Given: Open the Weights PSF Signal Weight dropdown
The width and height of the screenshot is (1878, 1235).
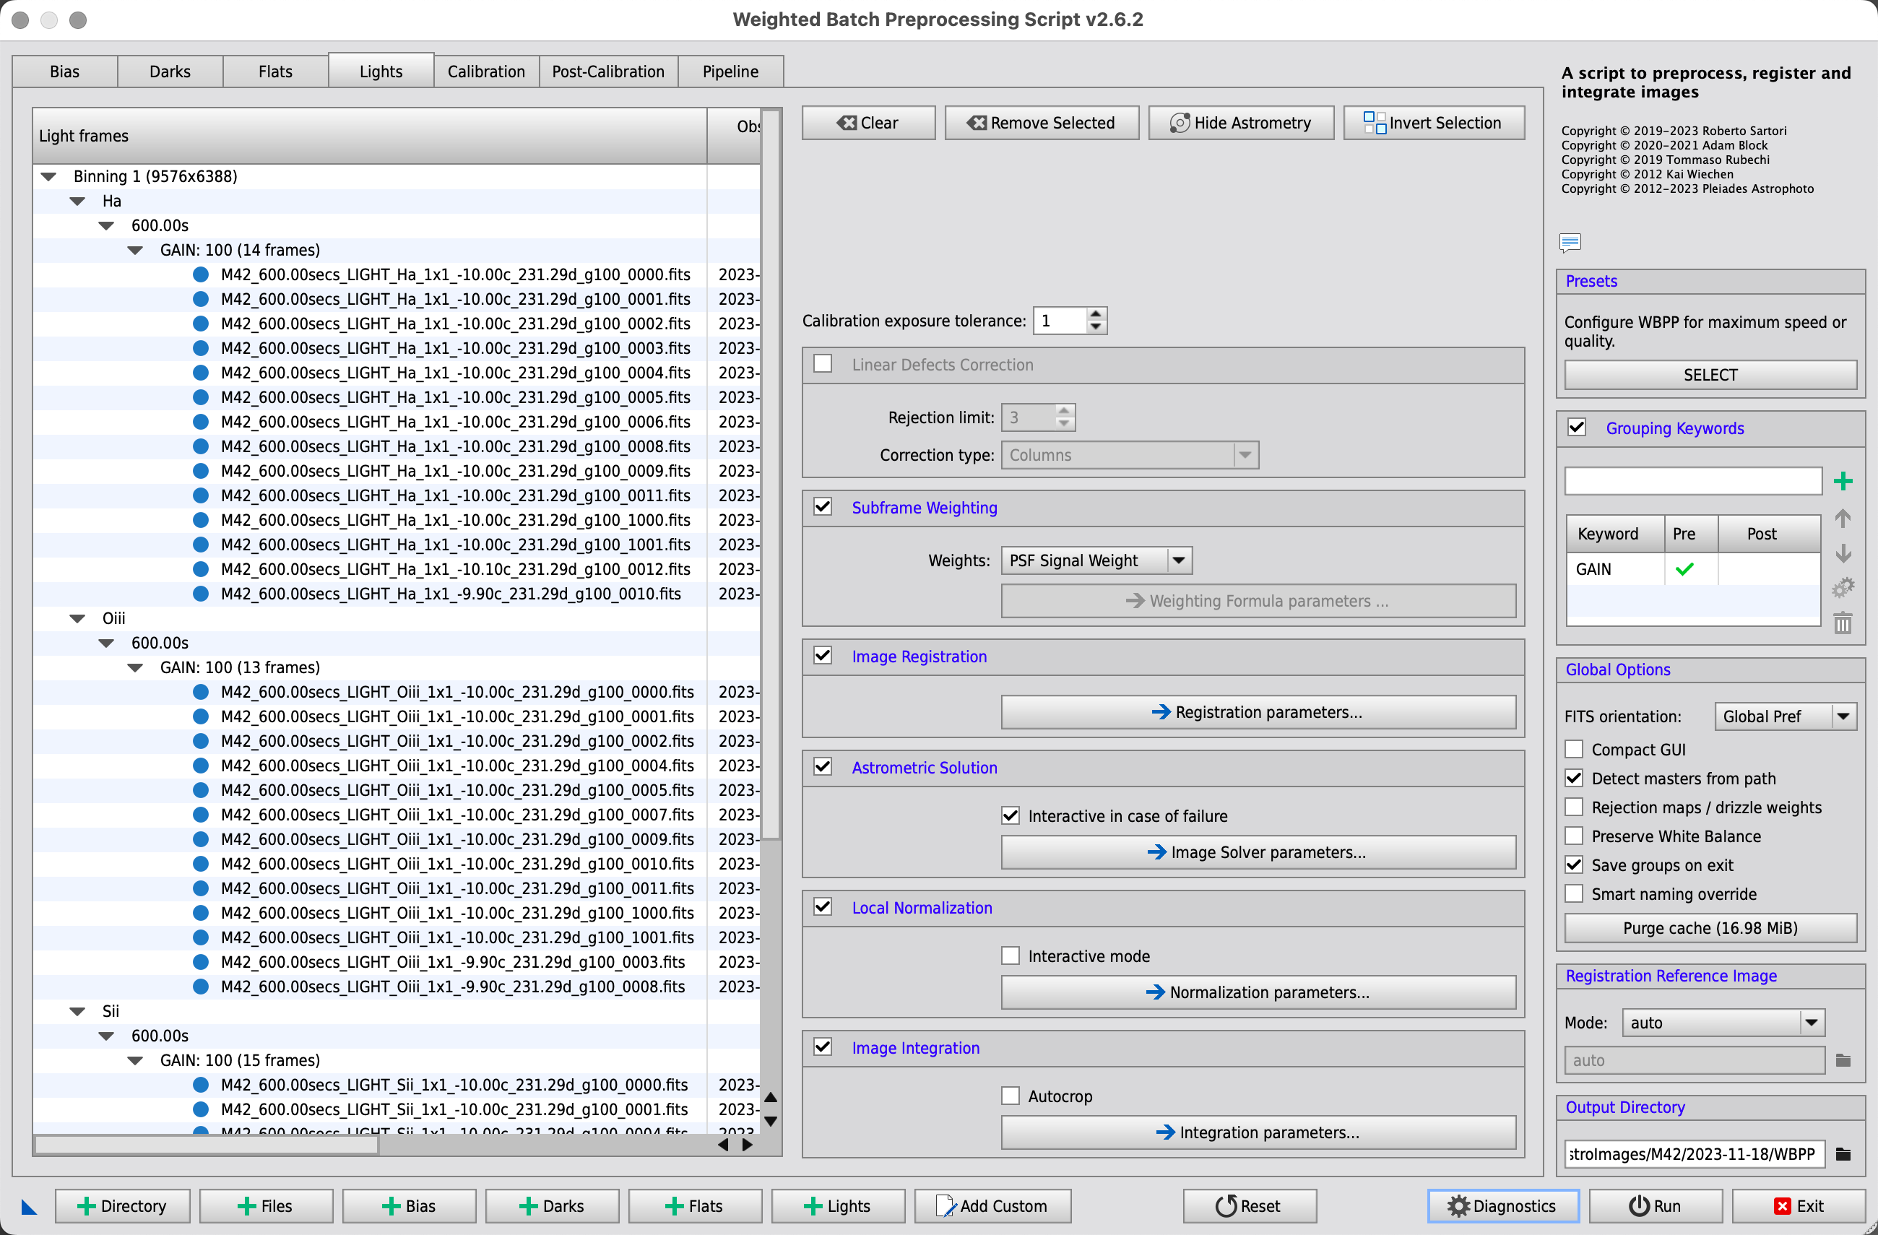Looking at the screenshot, I should [1178, 560].
